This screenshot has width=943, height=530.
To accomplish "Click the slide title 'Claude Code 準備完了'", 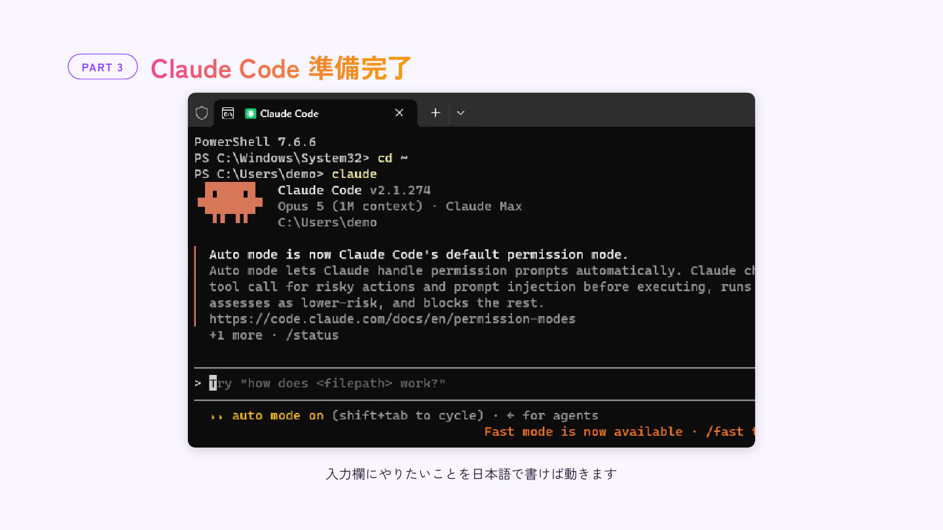I will pos(281,68).
